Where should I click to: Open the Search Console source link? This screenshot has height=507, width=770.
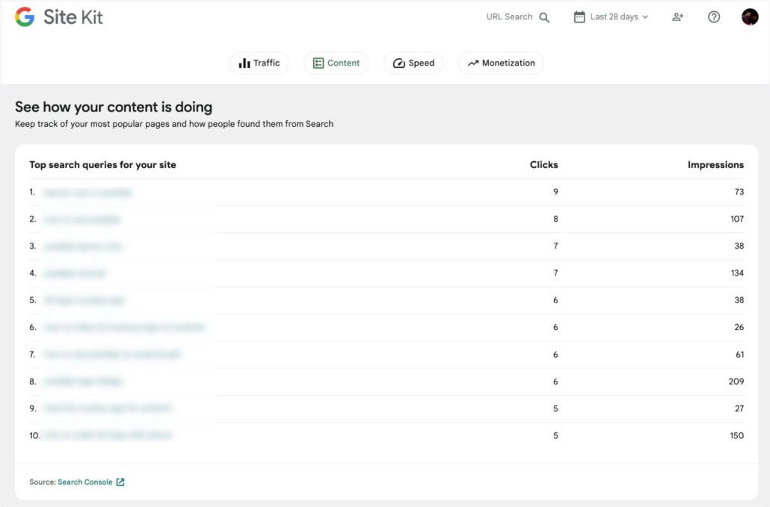pyautogui.click(x=84, y=482)
